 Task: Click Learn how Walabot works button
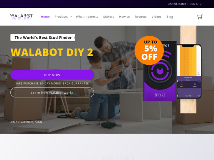[x=52, y=92]
